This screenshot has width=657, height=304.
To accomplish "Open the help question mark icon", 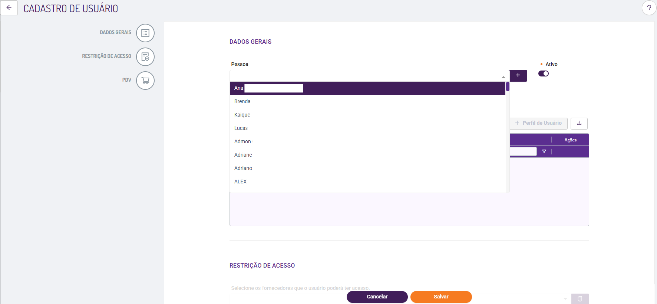I will pos(649,8).
